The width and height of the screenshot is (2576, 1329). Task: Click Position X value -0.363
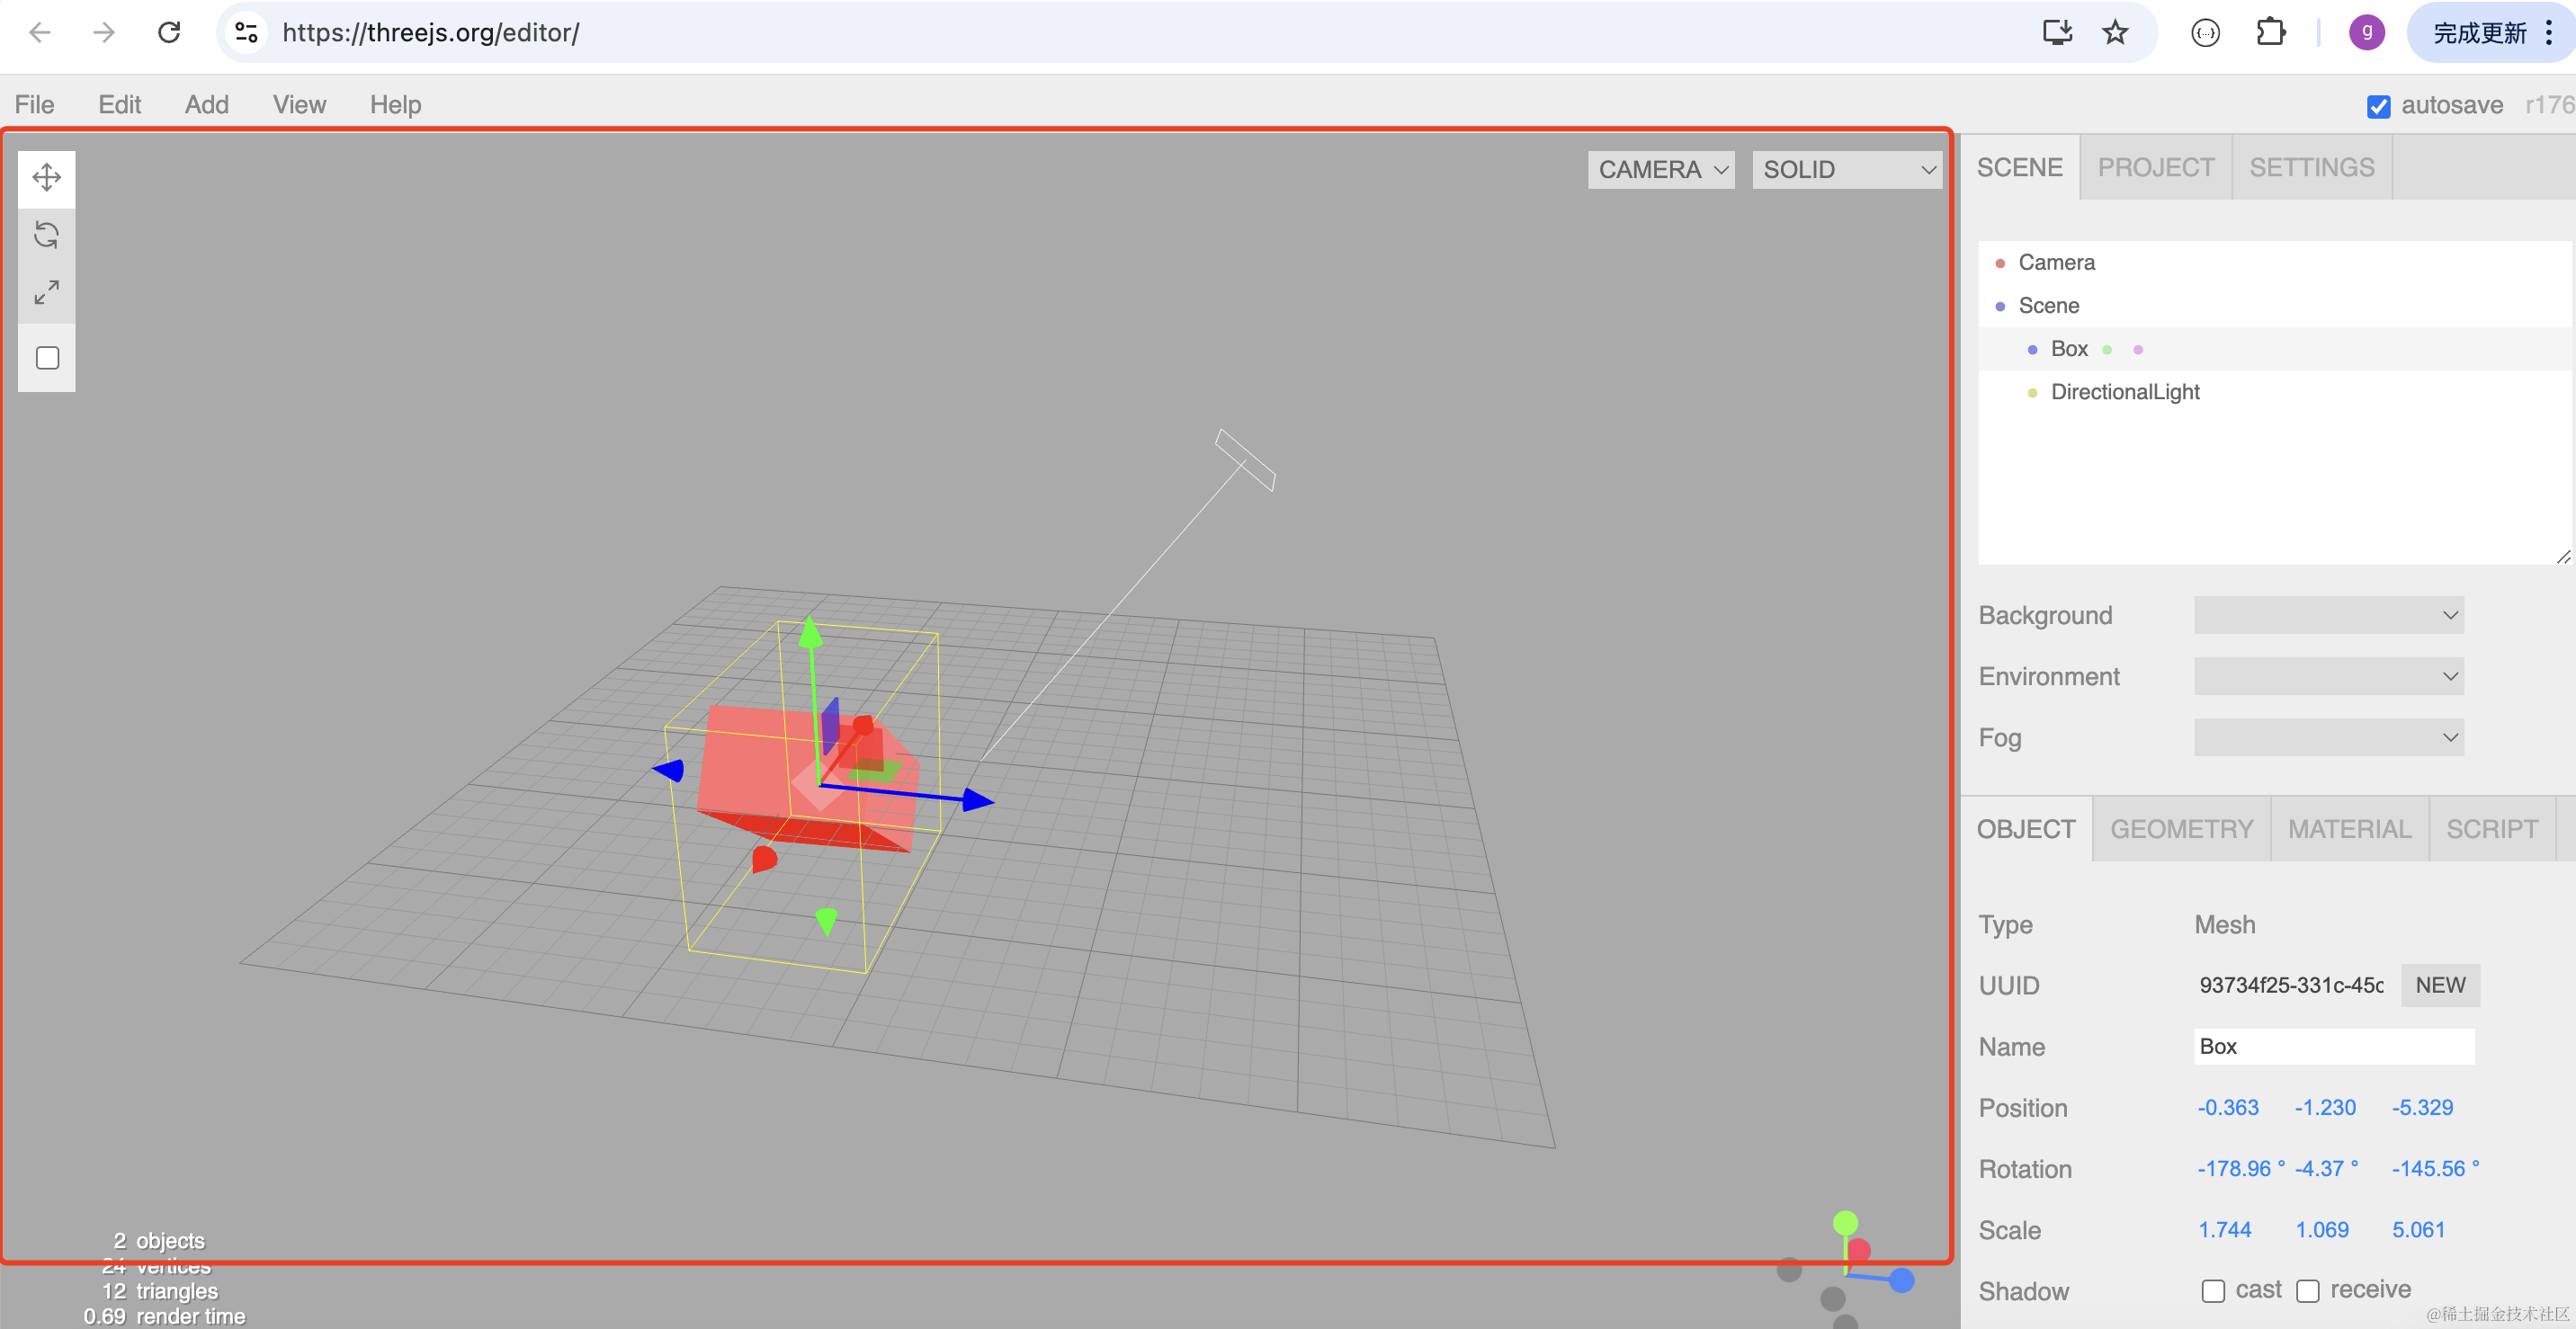tap(2228, 1107)
